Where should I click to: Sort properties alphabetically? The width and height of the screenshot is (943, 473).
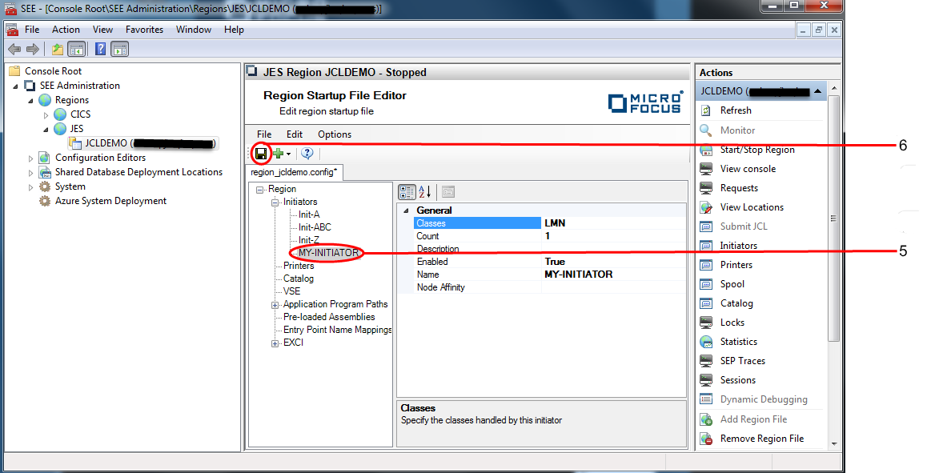(x=424, y=192)
